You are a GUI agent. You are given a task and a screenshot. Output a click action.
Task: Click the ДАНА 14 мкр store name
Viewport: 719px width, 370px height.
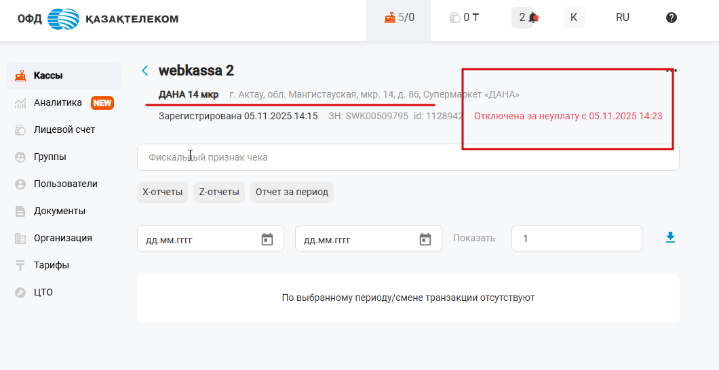pyautogui.click(x=189, y=95)
